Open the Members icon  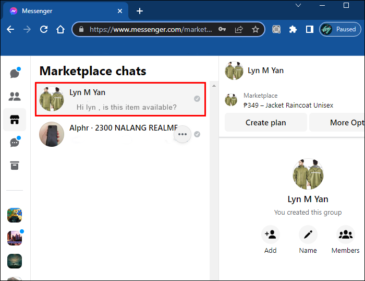tap(345, 235)
